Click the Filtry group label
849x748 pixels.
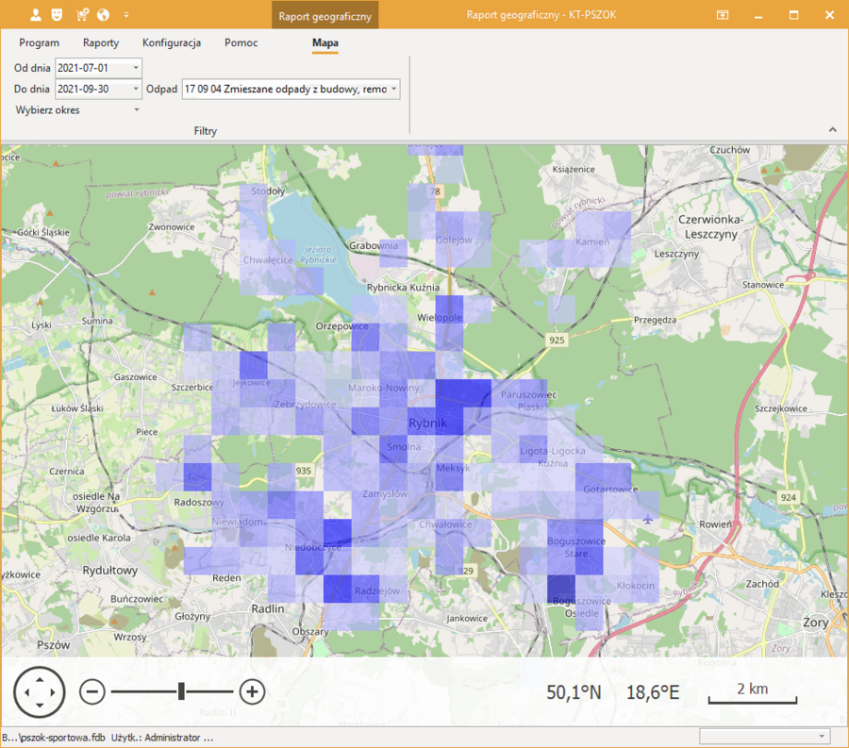tap(206, 130)
